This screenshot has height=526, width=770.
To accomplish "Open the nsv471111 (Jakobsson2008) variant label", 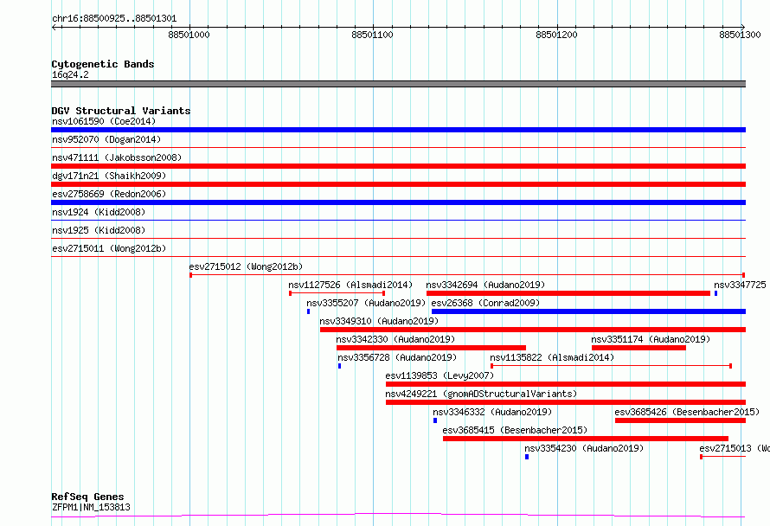I will (x=117, y=157).
